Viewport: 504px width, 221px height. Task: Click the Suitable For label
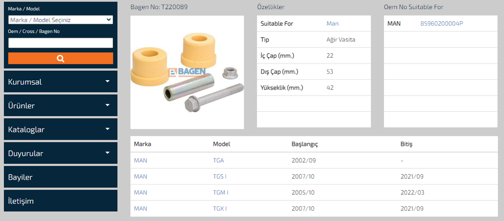point(277,24)
